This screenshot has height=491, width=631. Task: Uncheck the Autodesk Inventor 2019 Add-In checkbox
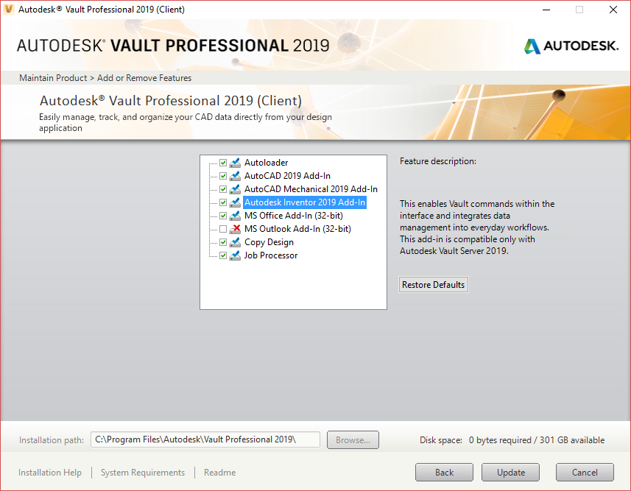(x=223, y=202)
